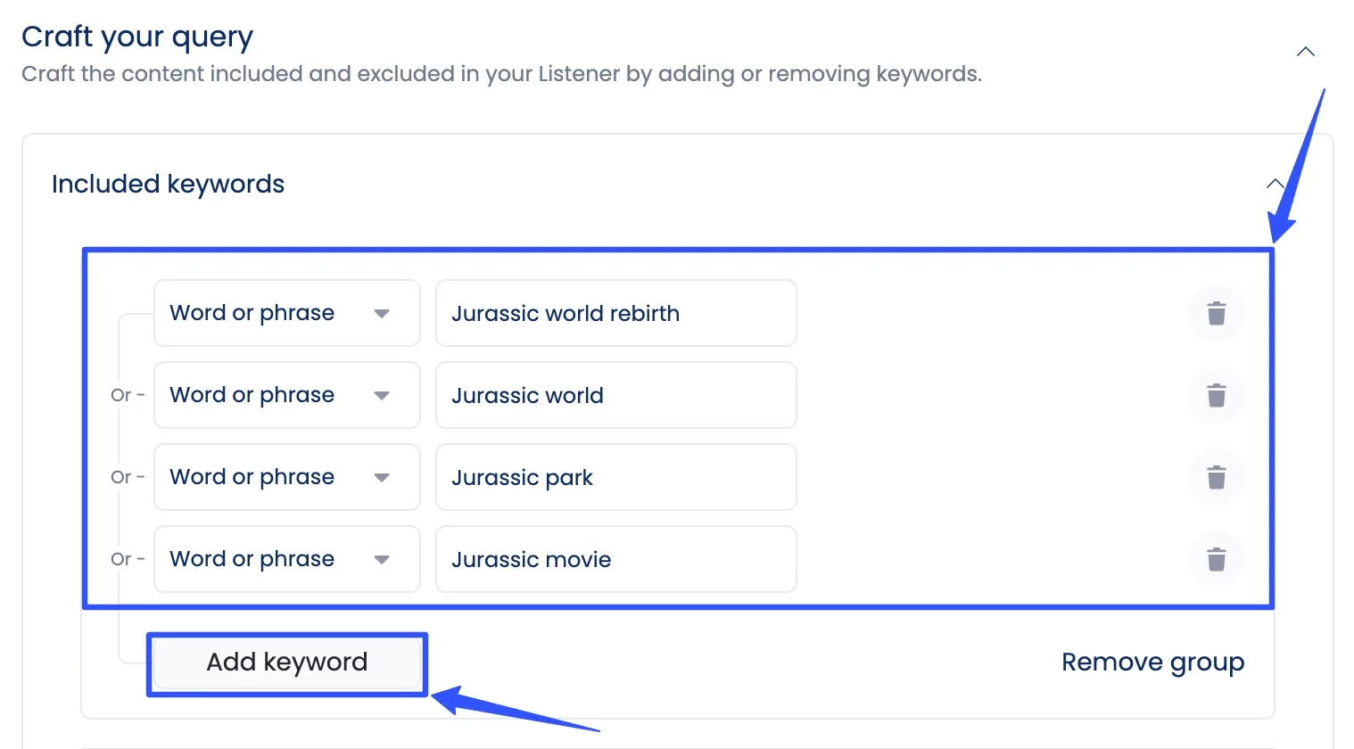This screenshot has height=749, width=1354.
Task: Delete the 'Jurassic movie' keyword row
Action: [x=1216, y=560]
